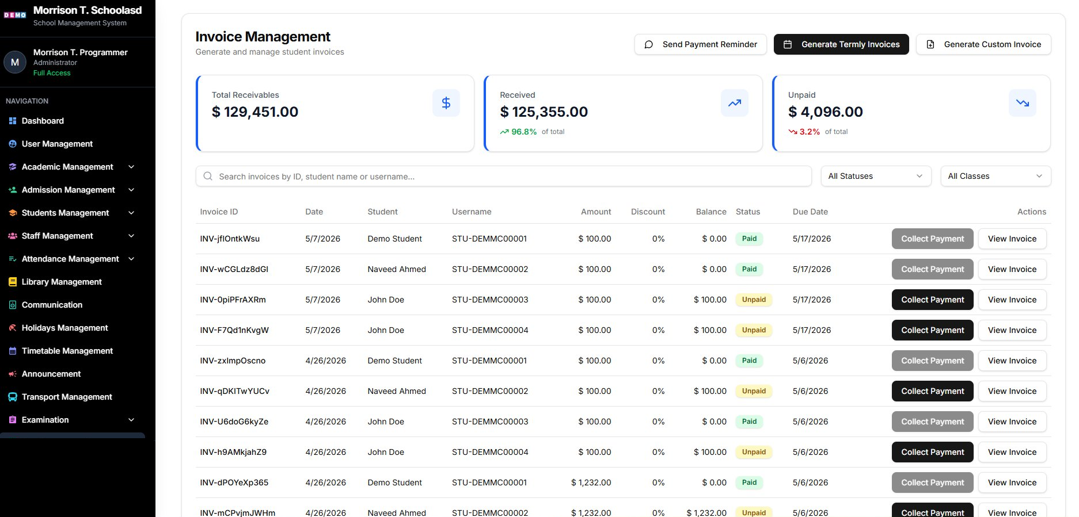
Task: Click the Staff Management people icon
Action: (x=13, y=236)
